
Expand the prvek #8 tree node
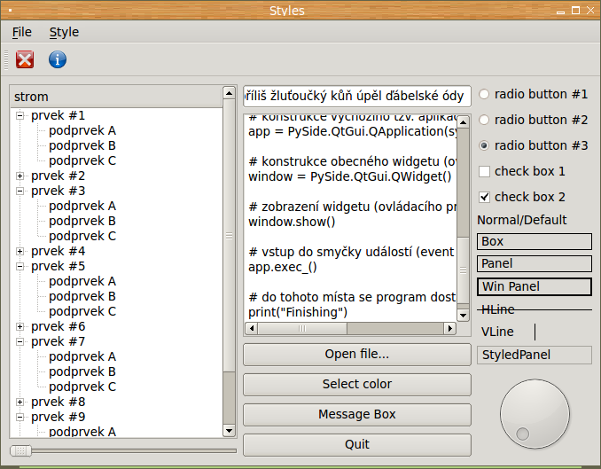coord(20,402)
